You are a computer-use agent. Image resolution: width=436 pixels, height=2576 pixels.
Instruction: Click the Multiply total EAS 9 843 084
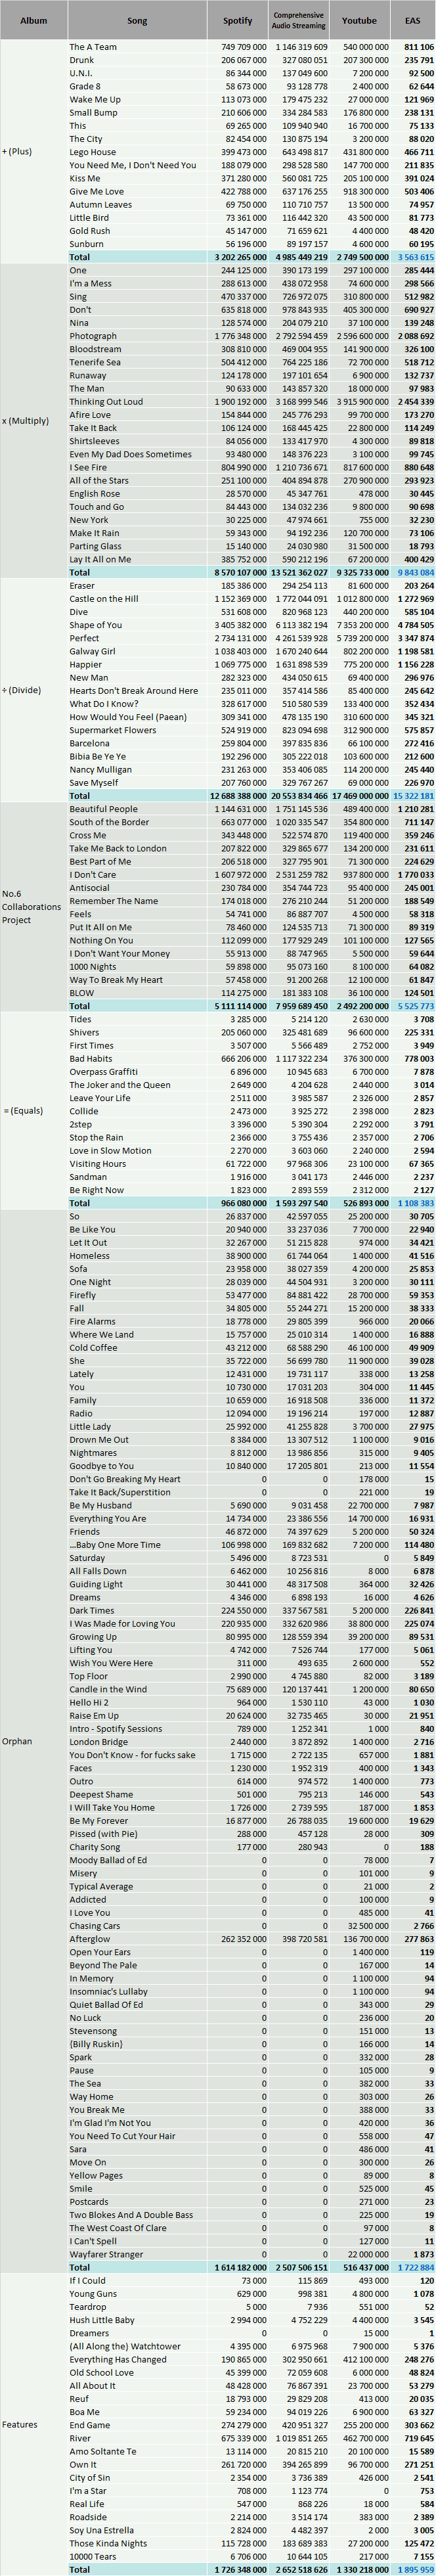coord(416,572)
